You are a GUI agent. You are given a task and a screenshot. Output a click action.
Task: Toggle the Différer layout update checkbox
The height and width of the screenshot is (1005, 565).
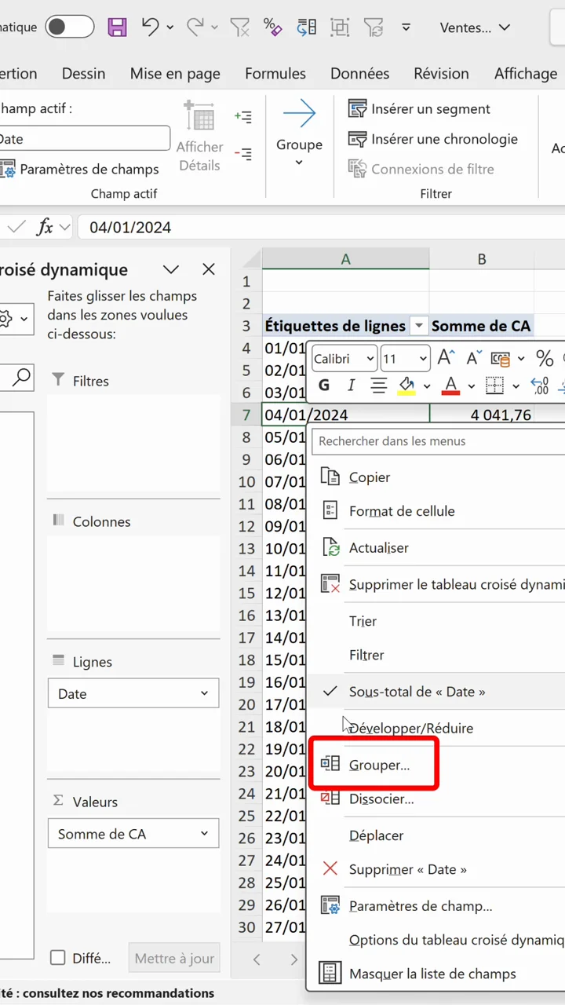point(57,958)
